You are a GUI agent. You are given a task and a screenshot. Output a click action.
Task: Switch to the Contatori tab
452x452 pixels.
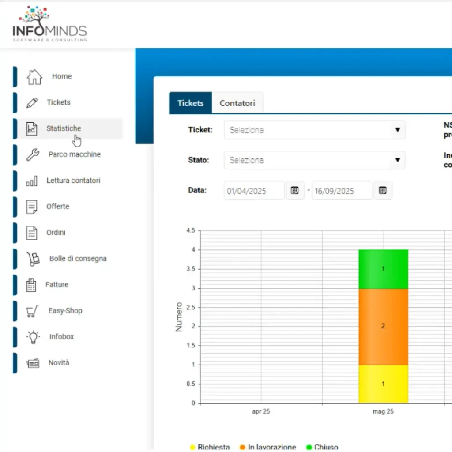tap(237, 103)
